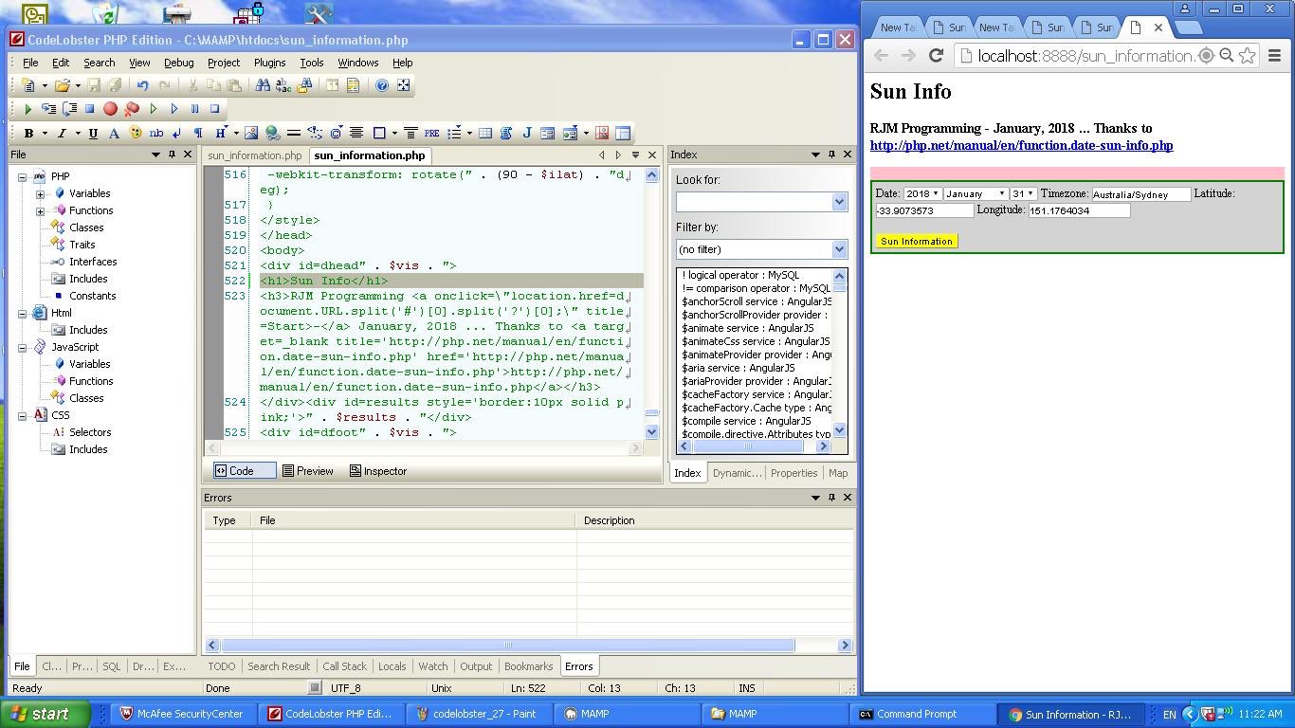Switch editor to Code view
Image resolution: width=1295 pixels, height=728 pixels.
[x=244, y=471]
